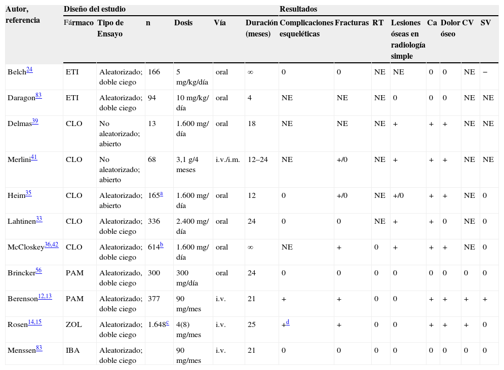Open reference 35 next to Heim
The height and width of the screenshot is (370, 504).
(x=28, y=193)
